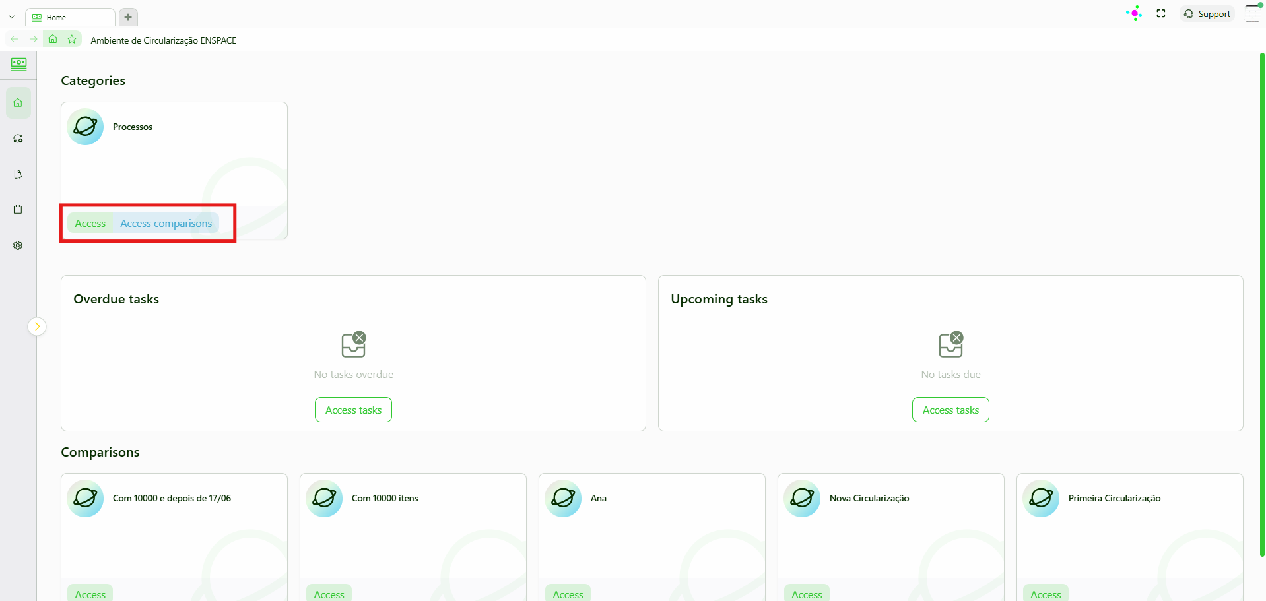1266x601 pixels.
Task: Click Access on the Ana card
Action: pyautogui.click(x=568, y=593)
